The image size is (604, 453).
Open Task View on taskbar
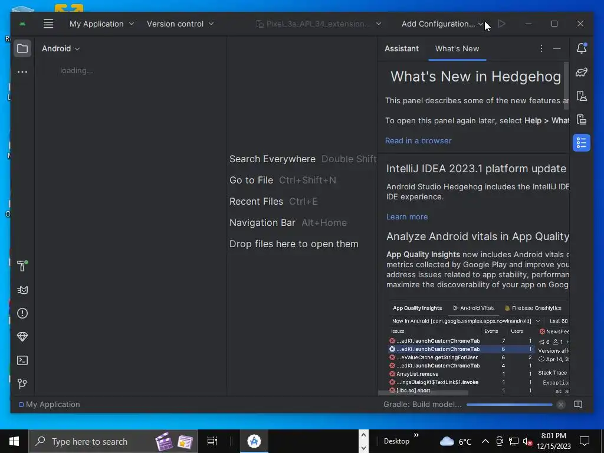(212, 441)
